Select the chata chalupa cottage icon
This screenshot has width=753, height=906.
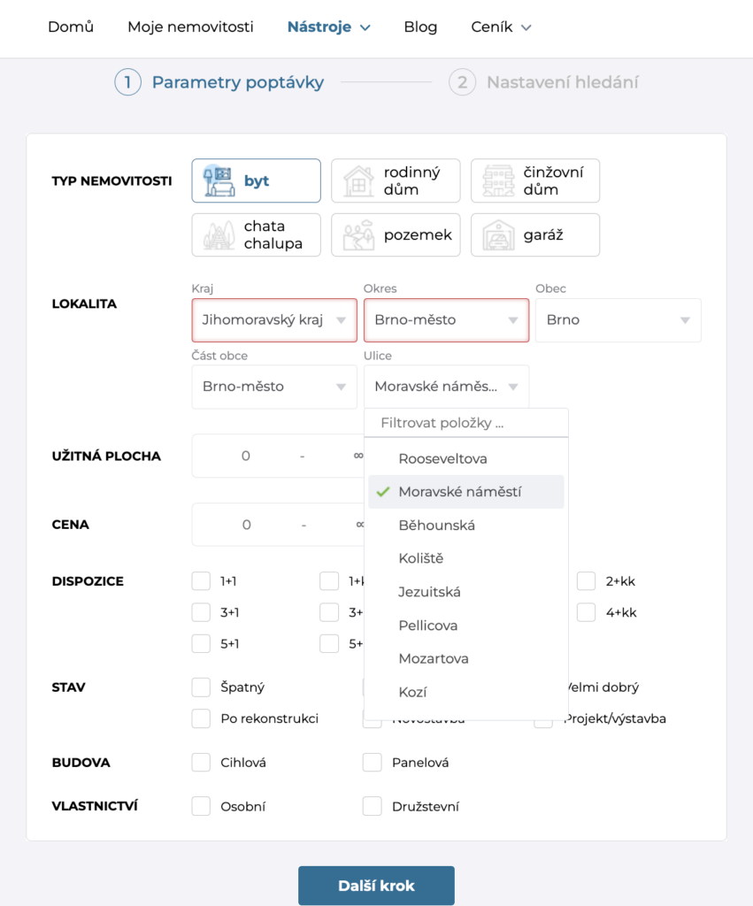[219, 235]
